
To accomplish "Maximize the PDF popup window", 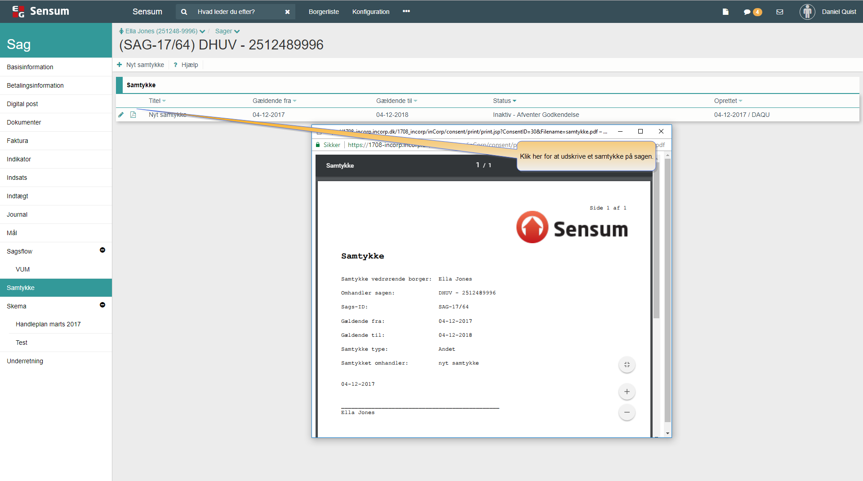I will [x=641, y=131].
